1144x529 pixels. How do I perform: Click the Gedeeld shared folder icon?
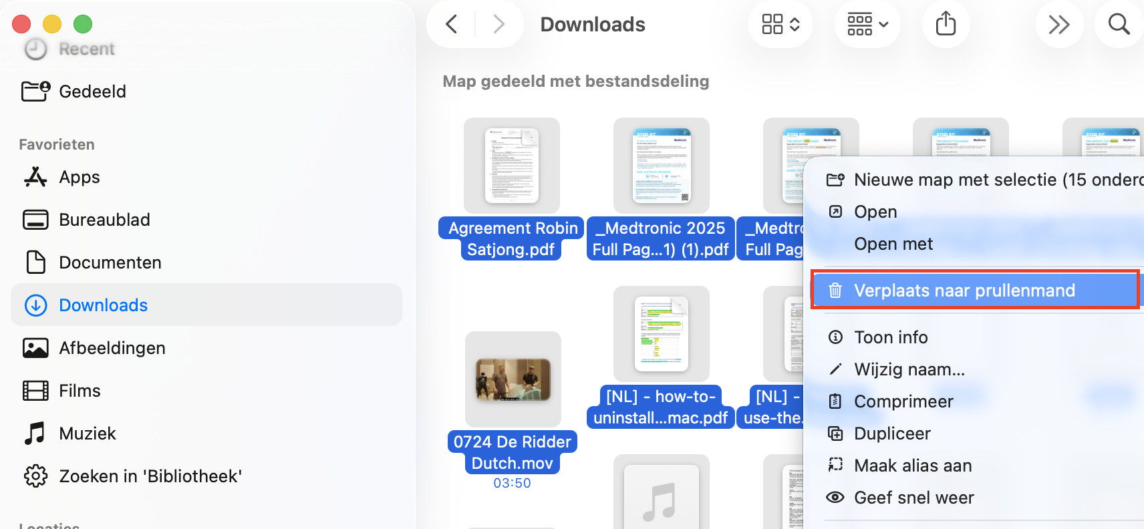35,91
